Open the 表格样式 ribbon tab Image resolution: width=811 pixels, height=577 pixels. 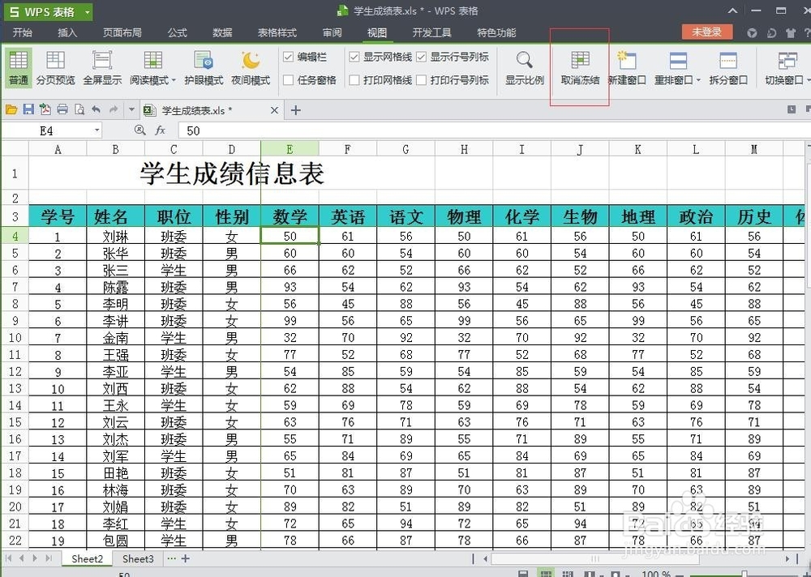(277, 32)
